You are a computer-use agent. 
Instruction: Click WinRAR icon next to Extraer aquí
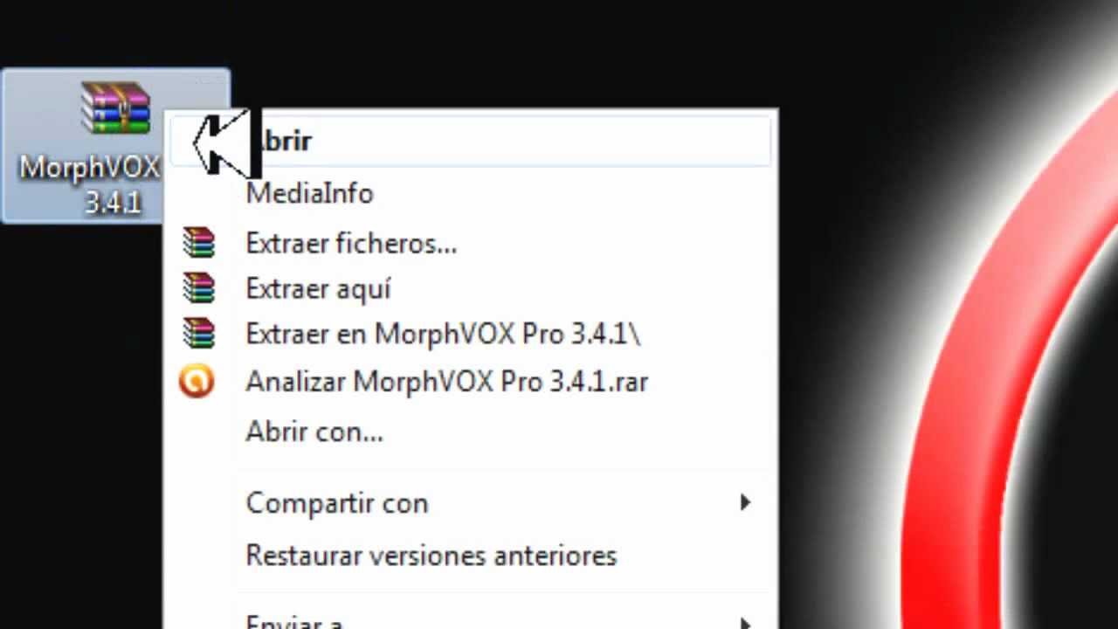[x=198, y=287]
